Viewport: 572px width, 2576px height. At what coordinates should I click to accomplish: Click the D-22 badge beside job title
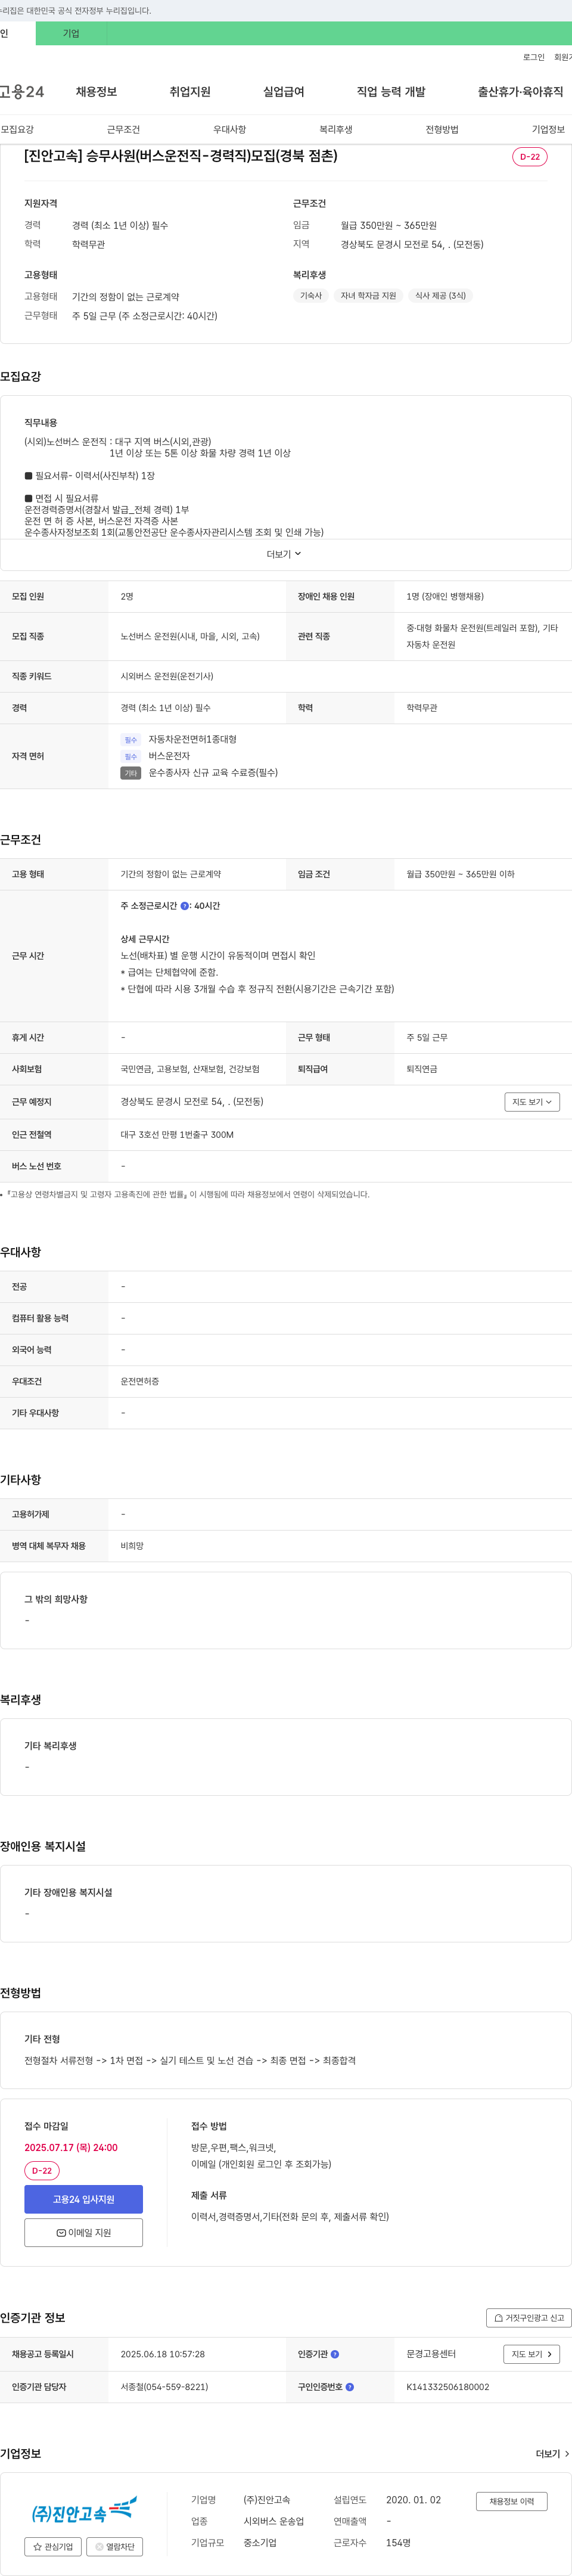pyautogui.click(x=529, y=157)
